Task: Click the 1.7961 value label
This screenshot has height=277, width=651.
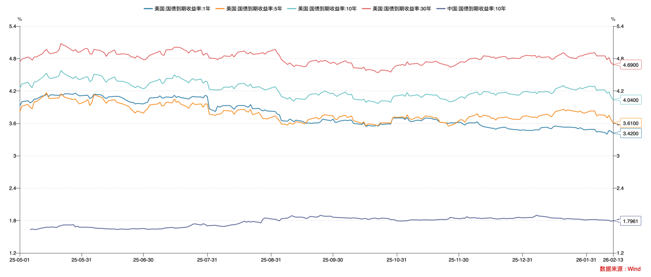Action: tap(630, 221)
